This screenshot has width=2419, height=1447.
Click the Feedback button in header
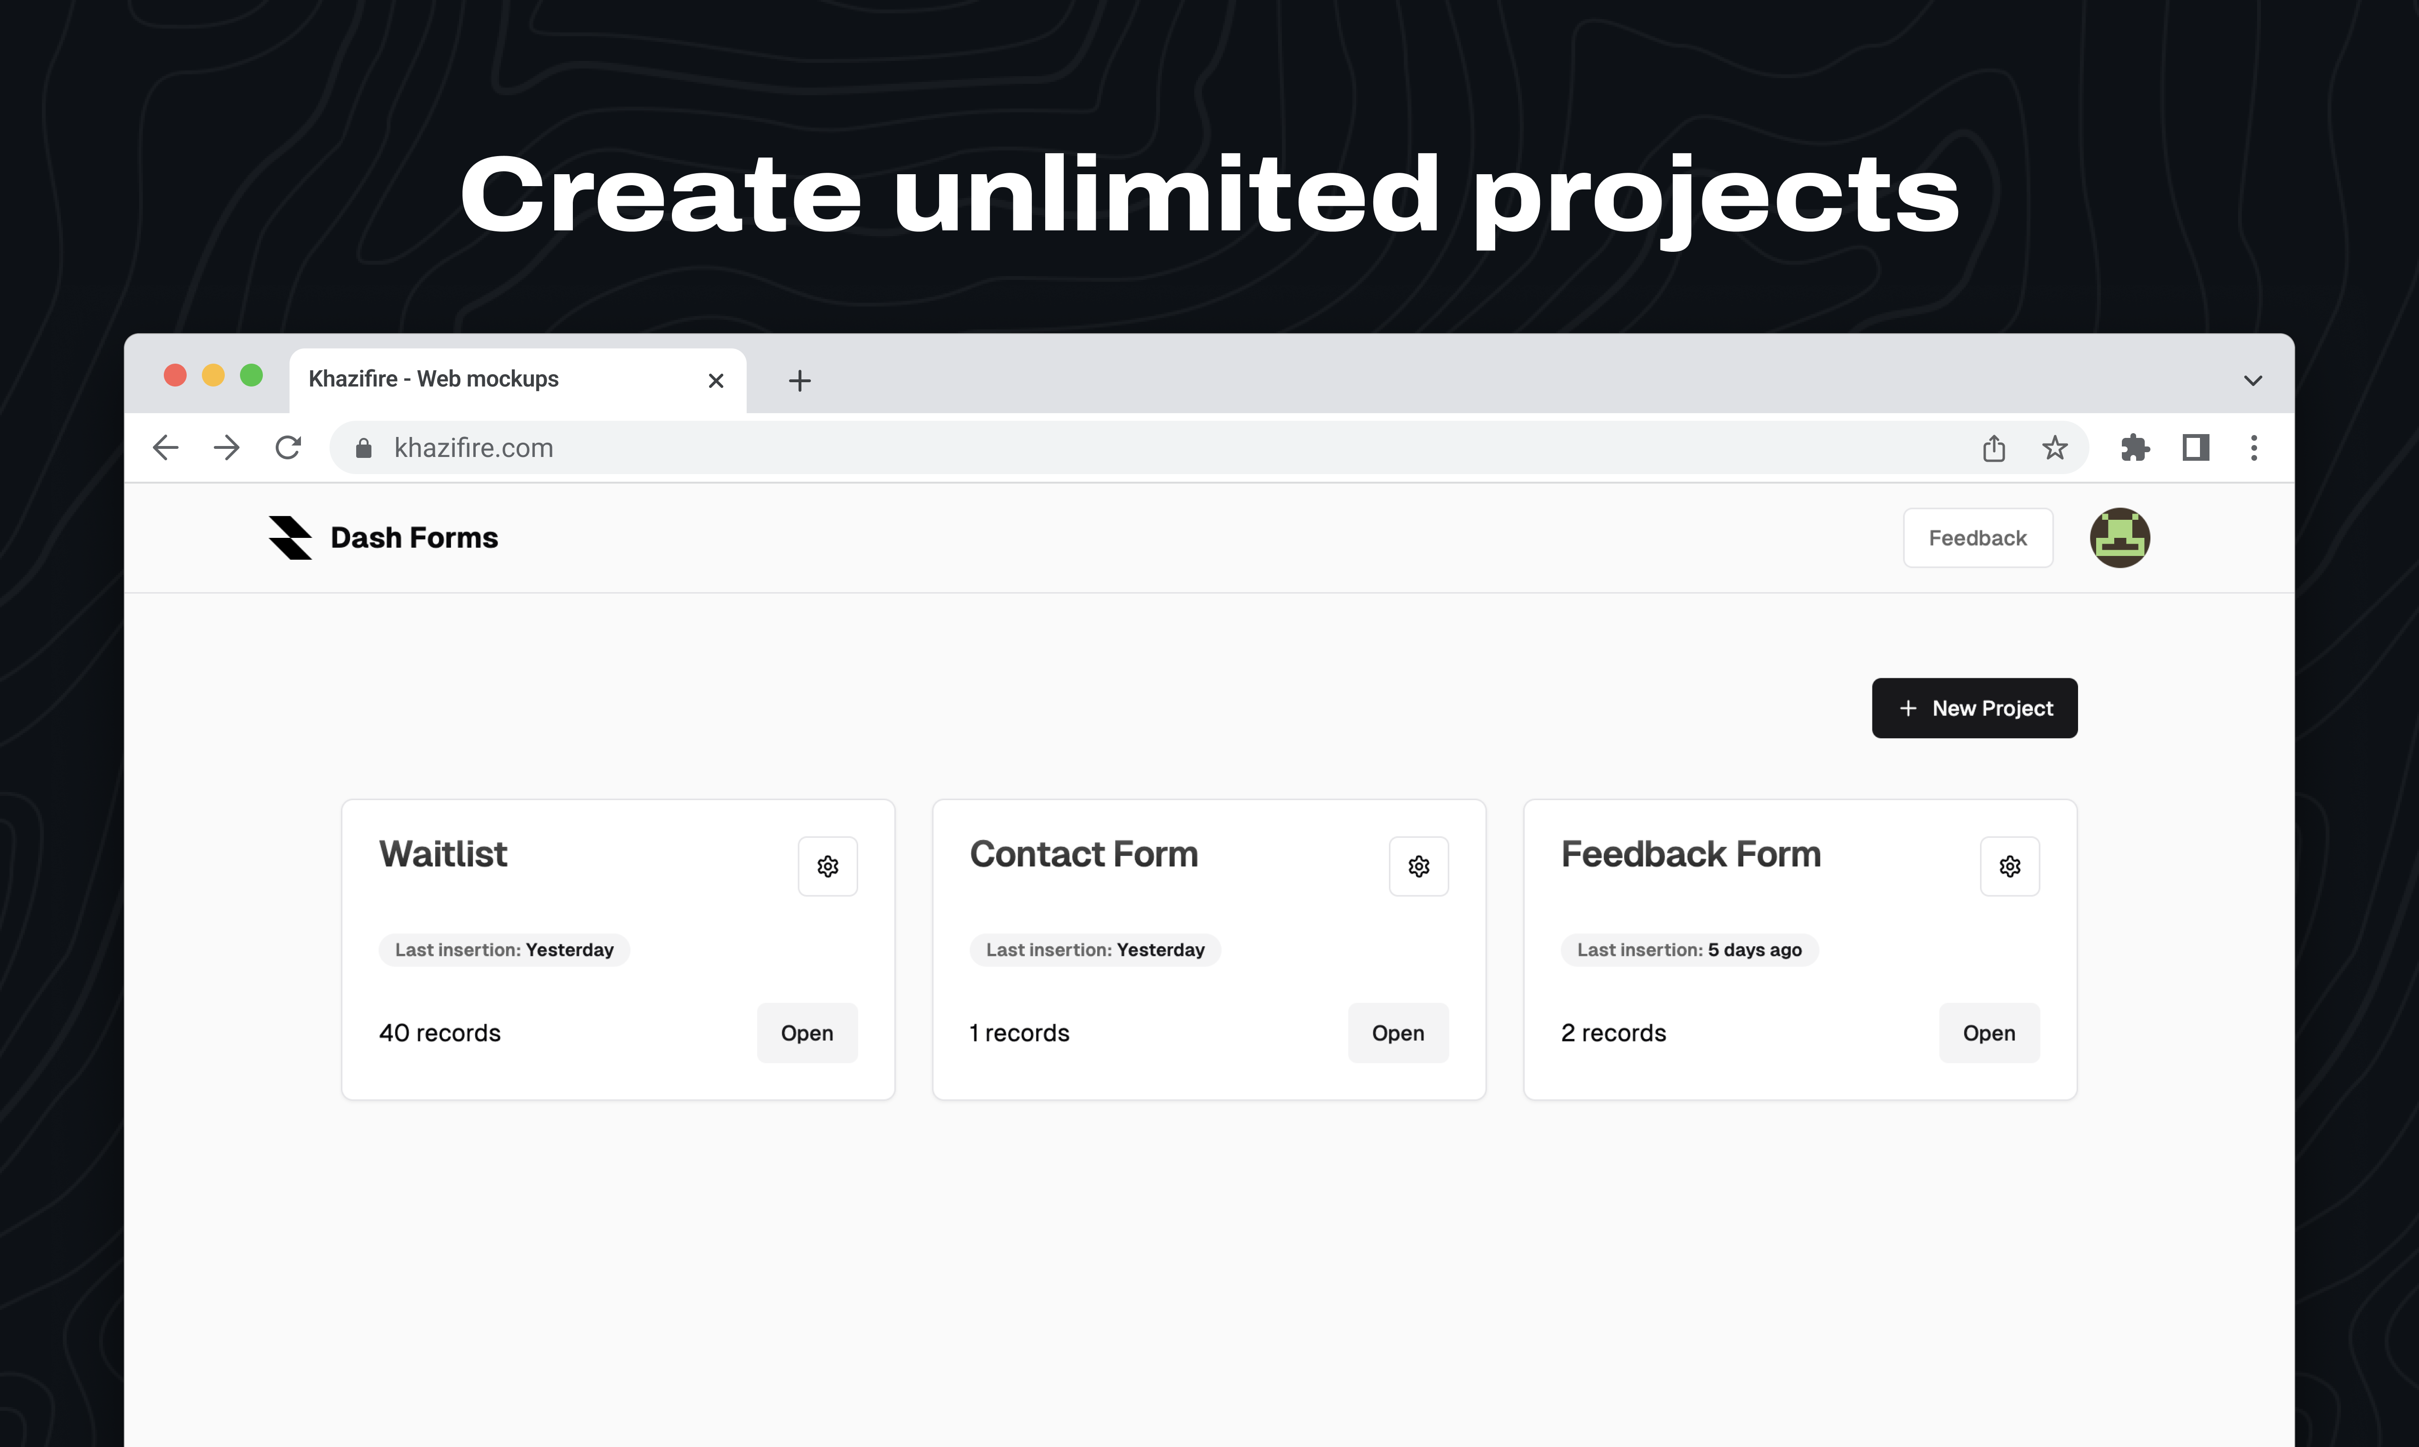(x=1977, y=537)
